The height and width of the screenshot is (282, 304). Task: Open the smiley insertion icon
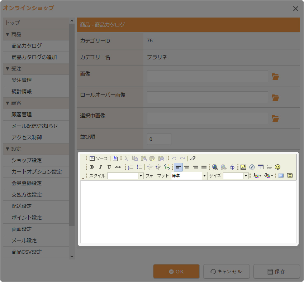click(277, 167)
